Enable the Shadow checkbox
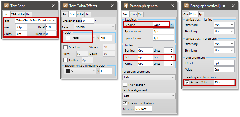Screen dimensions: 240x117 [x=66, y=47]
